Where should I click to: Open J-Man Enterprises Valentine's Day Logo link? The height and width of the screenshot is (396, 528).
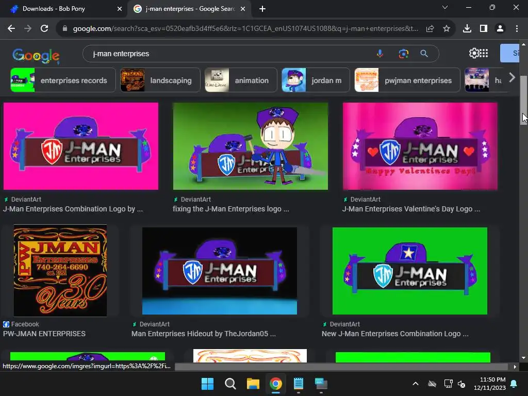click(x=411, y=209)
